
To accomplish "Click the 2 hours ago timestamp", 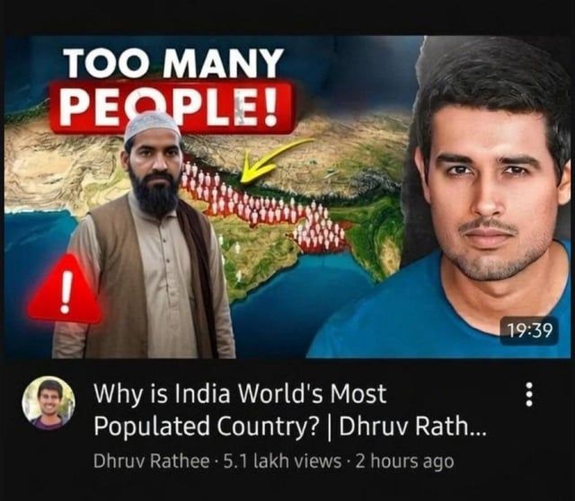I will click(x=404, y=461).
